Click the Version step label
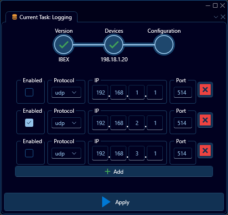The image size is (228, 215). pos(64,31)
